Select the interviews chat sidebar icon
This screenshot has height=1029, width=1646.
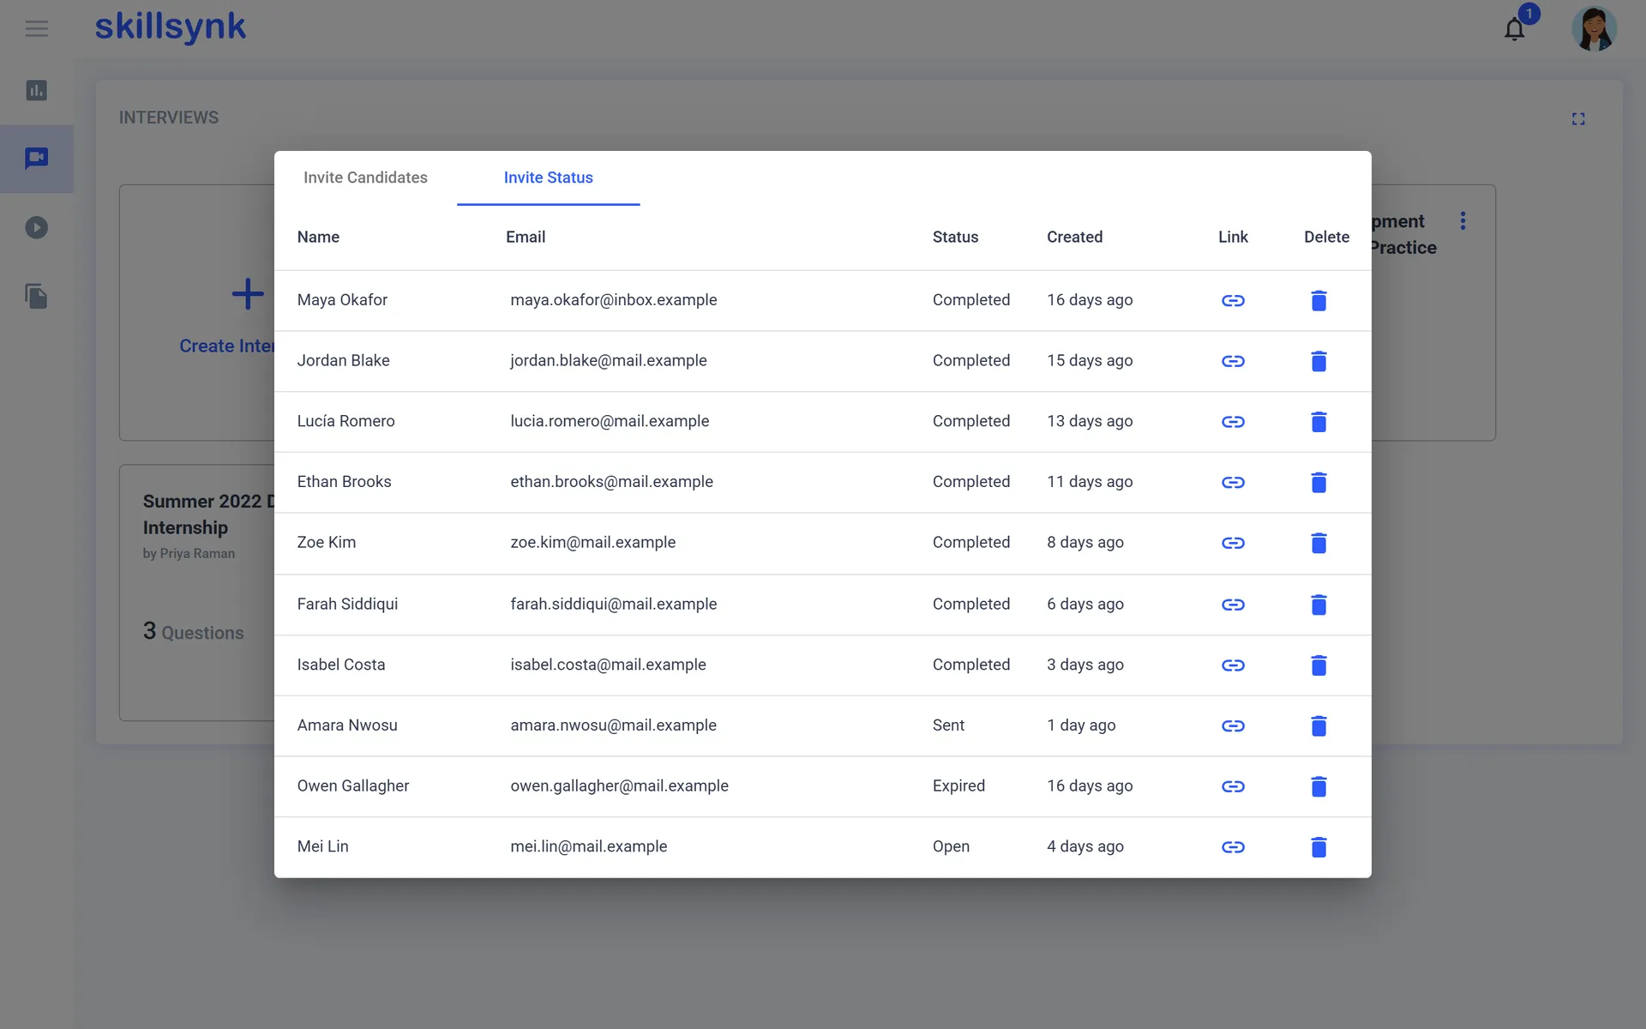pos(36,159)
